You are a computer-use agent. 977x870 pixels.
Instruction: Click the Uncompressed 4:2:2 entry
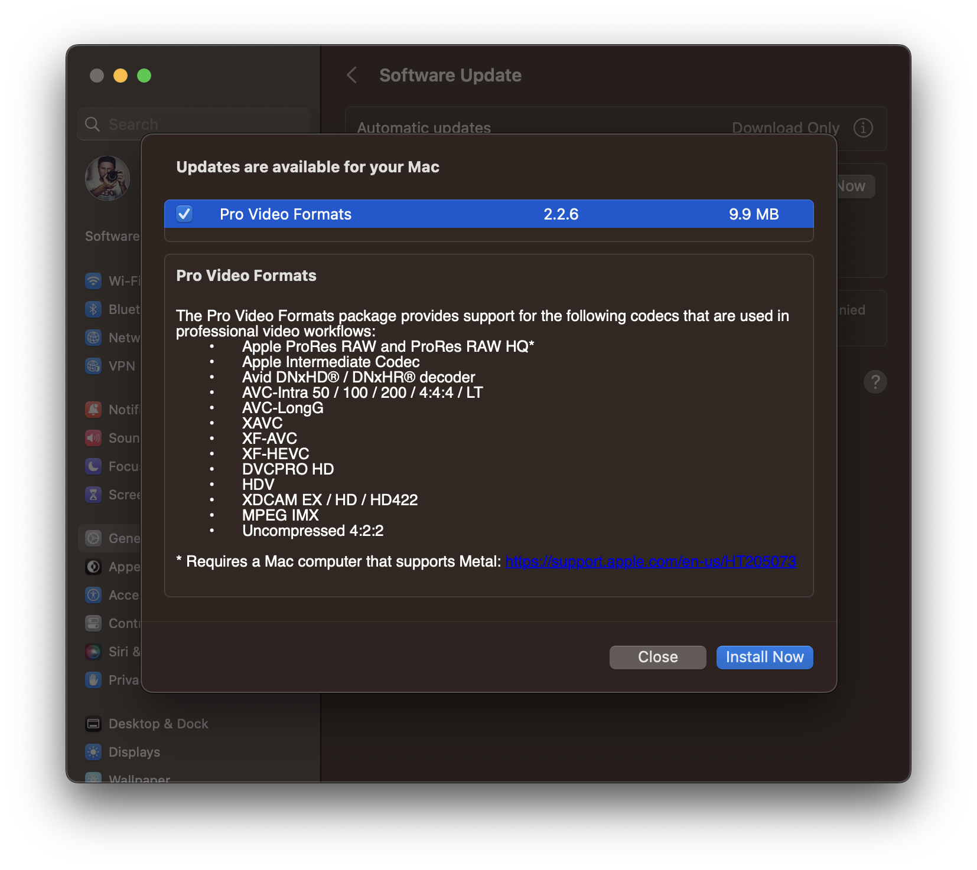point(313,531)
